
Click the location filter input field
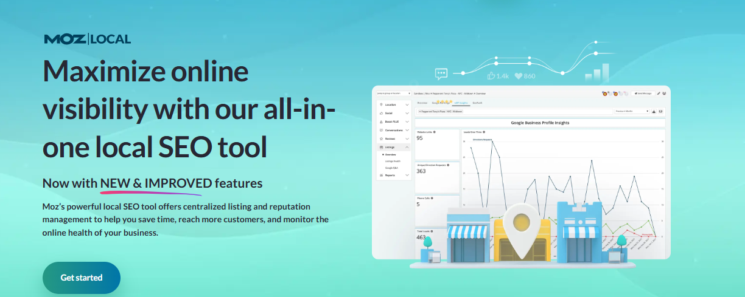515,111
